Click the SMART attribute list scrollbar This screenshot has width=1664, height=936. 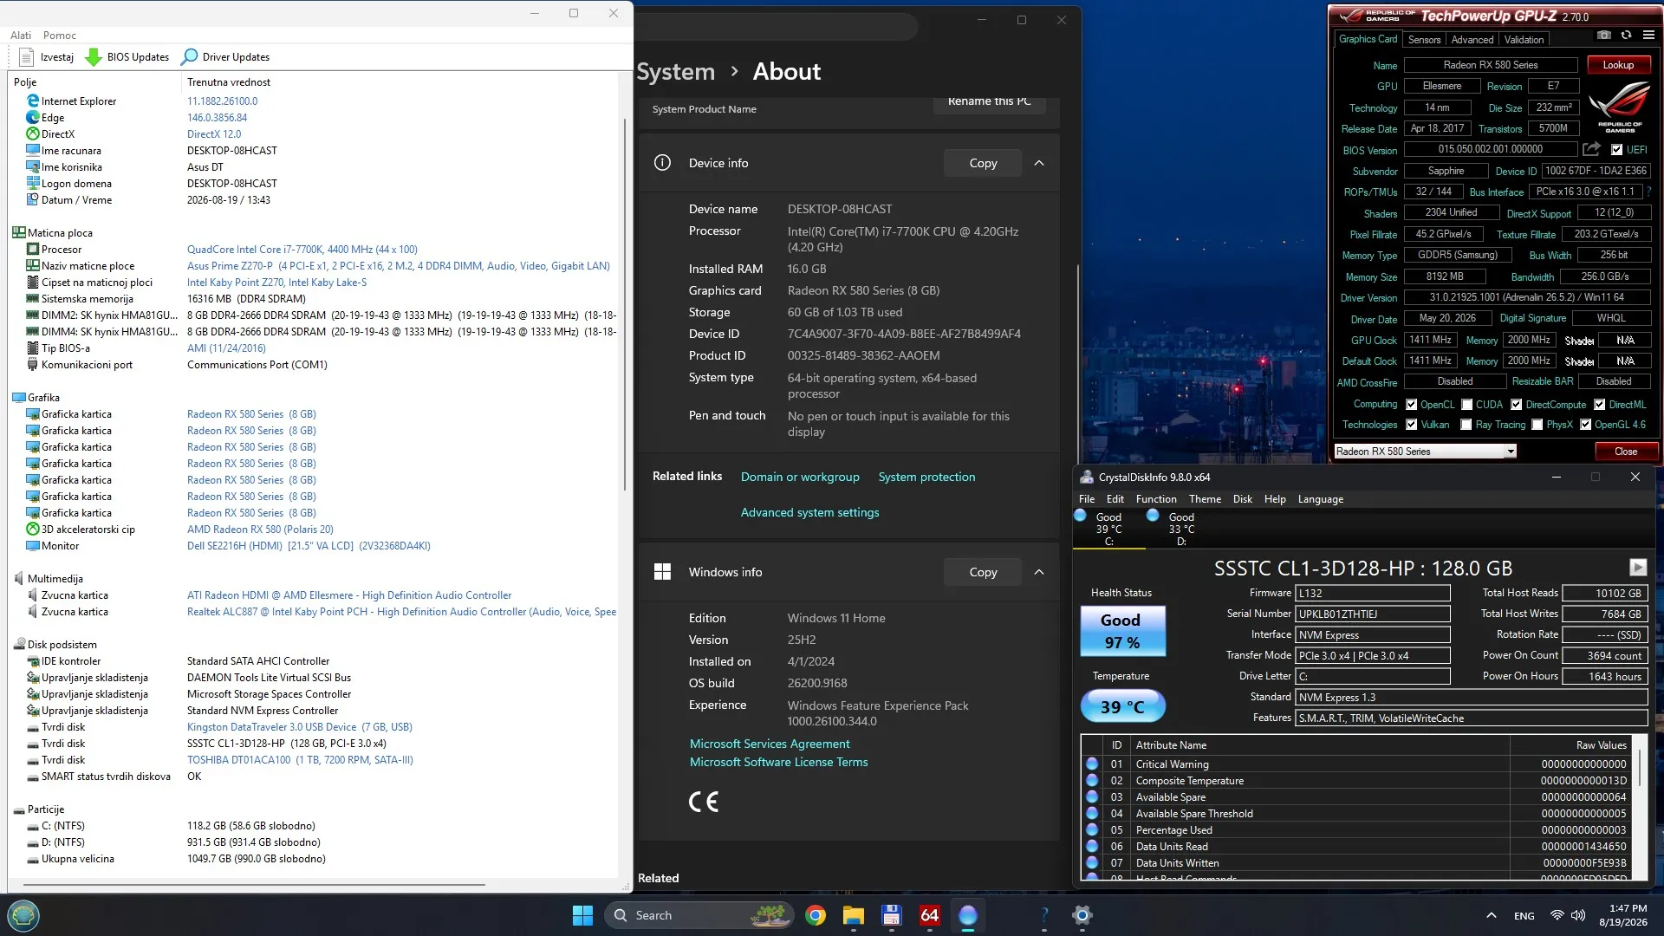(1638, 767)
